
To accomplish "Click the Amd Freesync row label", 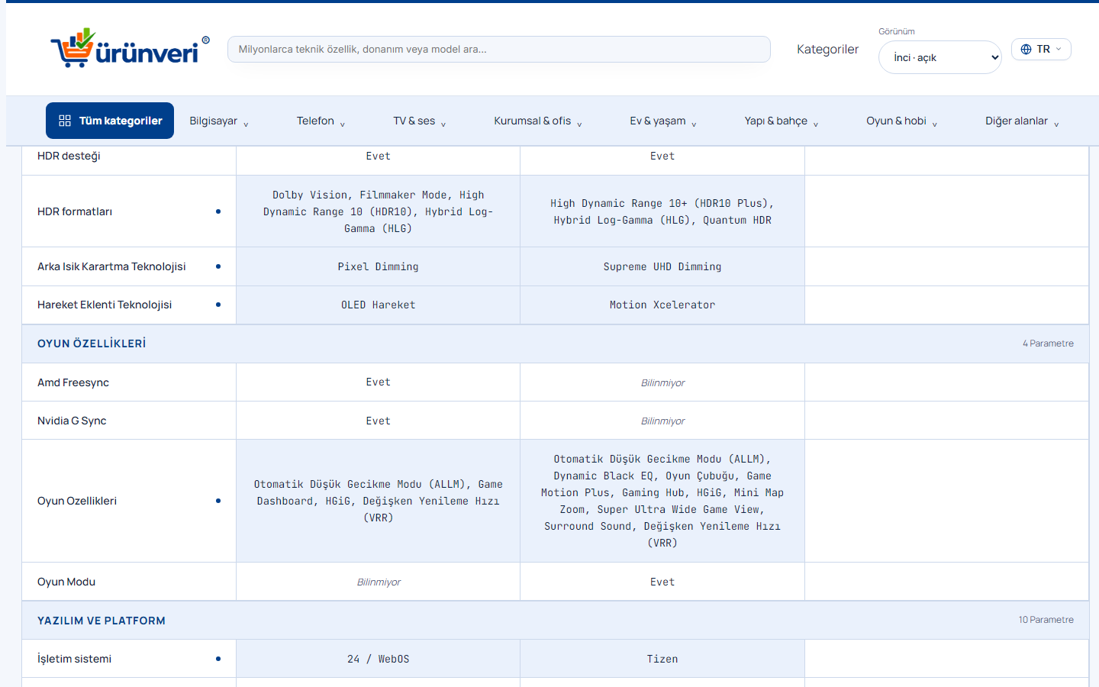I will tap(73, 382).
